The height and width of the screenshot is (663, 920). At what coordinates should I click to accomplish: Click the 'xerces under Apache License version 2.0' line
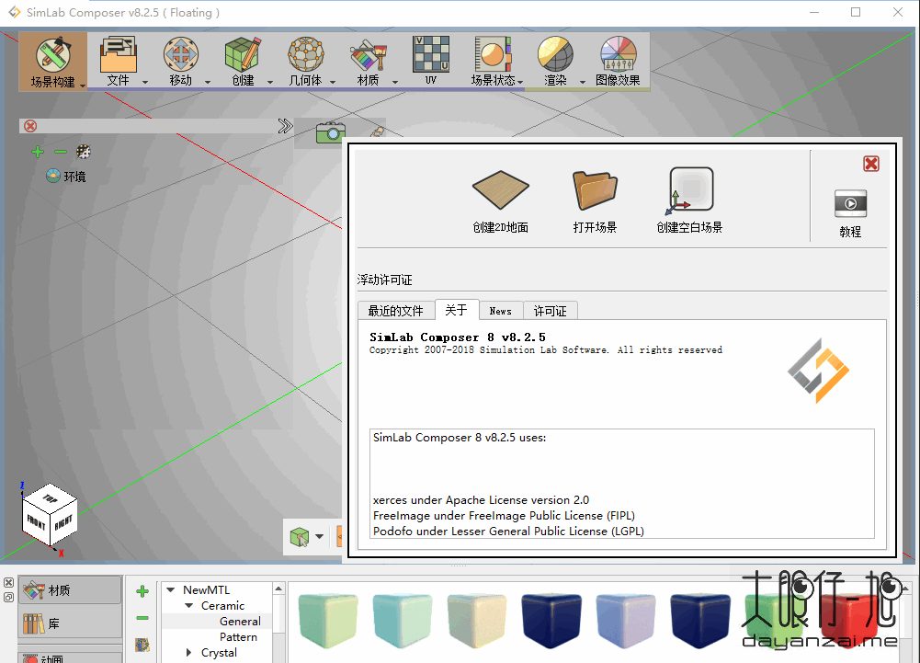481,499
